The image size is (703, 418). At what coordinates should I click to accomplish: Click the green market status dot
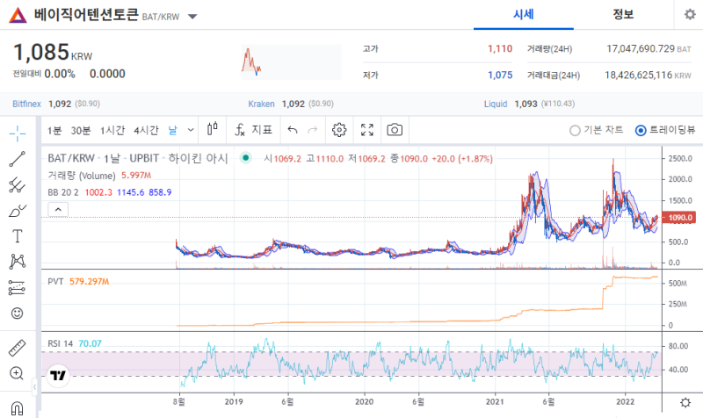246,158
